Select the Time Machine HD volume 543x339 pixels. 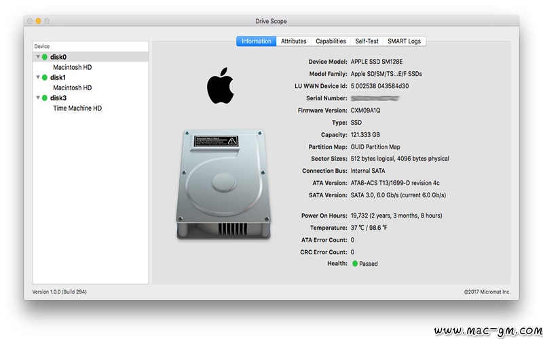(x=77, y=108)
